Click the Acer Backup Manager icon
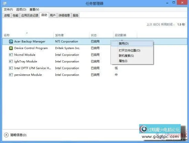This screenshot has height=143, width=189. click(x=11, y=41)
